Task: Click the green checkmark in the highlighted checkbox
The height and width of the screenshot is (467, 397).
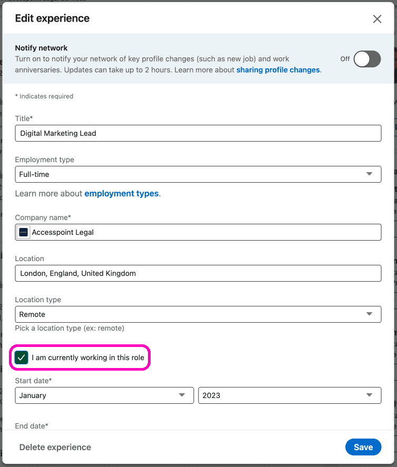Action: coord(21,357)
